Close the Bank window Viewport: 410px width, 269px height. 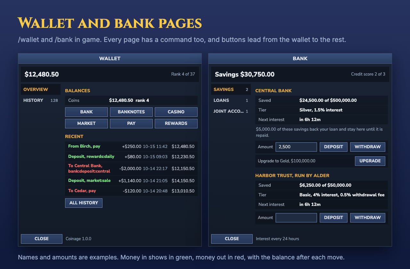(232, 239)
